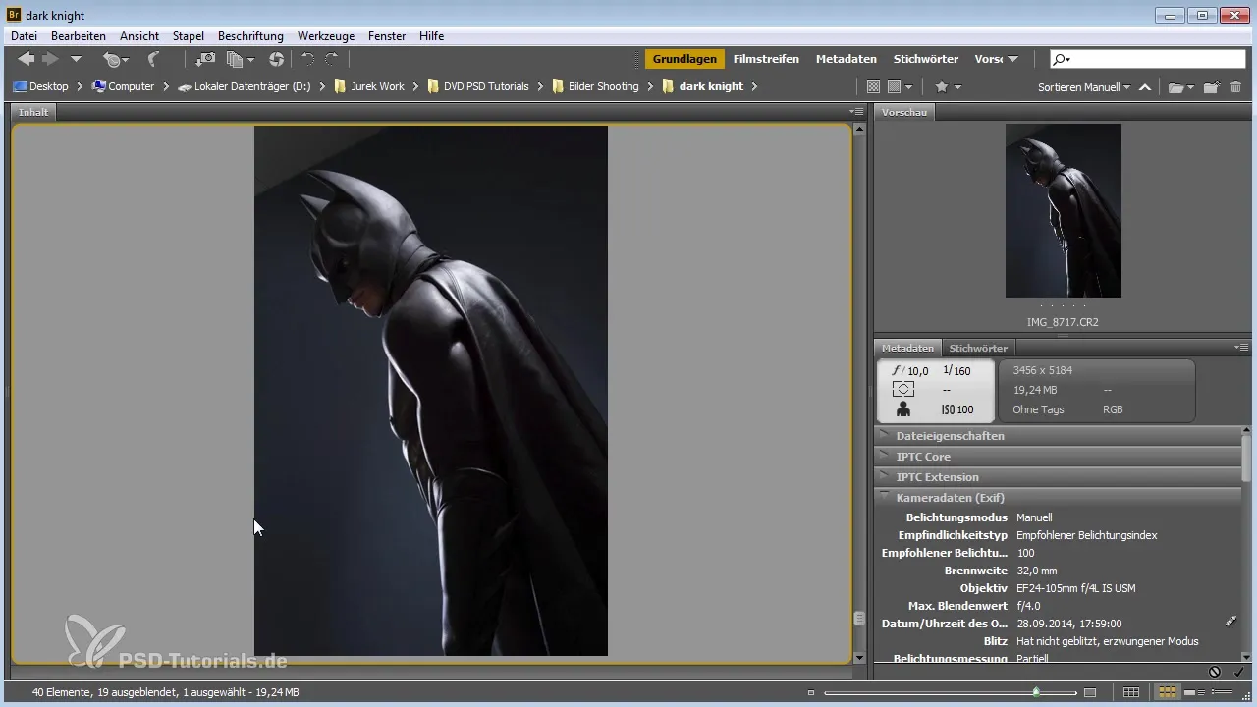Switch to details view icon
1257x707 pixels.
[1195, 693]
